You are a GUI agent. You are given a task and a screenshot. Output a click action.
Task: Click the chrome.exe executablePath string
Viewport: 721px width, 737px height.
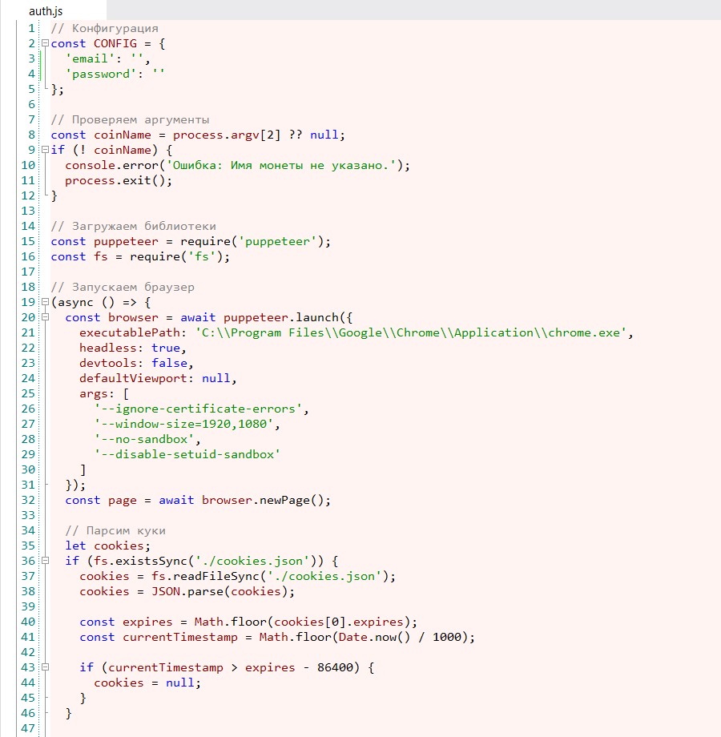[401, 332]
